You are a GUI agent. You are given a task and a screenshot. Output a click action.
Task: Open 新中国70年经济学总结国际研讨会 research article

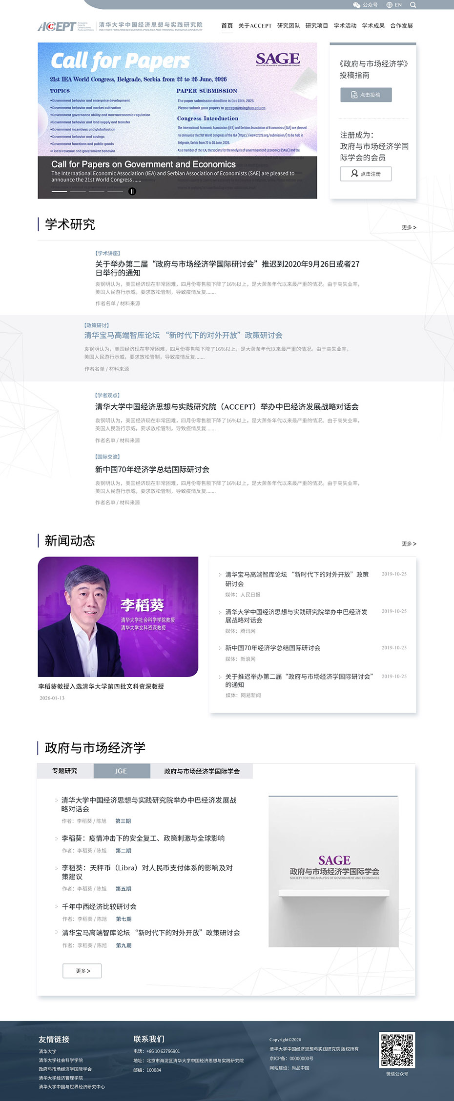pyautogui.click(x=152, y=469)
